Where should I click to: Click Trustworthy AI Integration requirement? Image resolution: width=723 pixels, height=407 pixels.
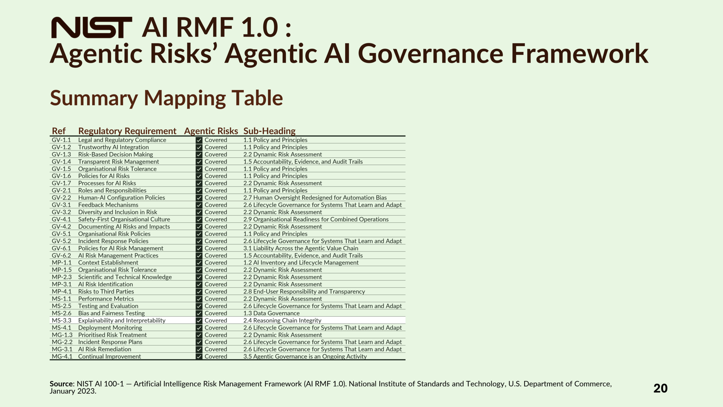(113, 147)
